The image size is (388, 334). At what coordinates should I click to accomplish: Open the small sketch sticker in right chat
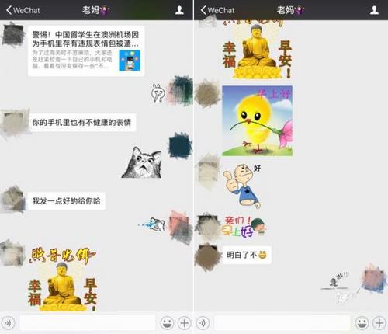coord(340,288)
